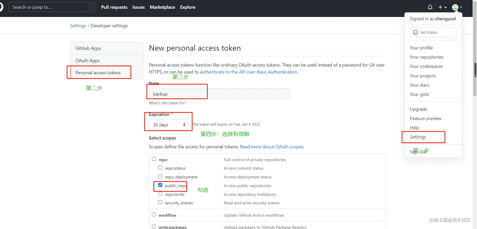Check the repo scope checkbox
477x229 pixels.
coord(154,159)
